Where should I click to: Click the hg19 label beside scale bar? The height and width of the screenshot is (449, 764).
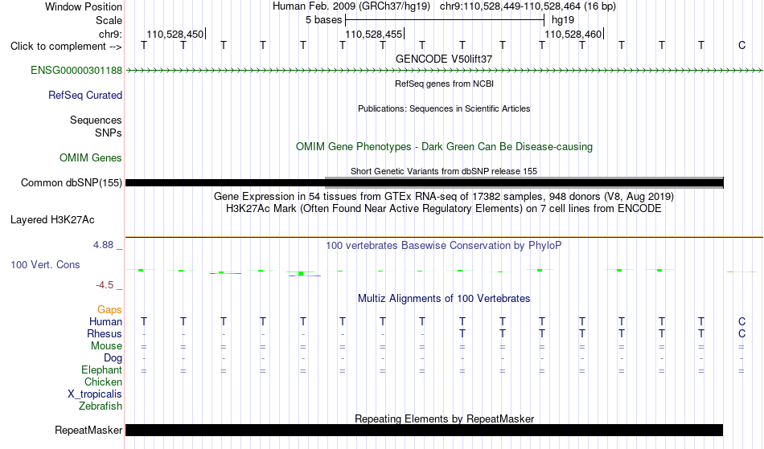click(563, 20)
